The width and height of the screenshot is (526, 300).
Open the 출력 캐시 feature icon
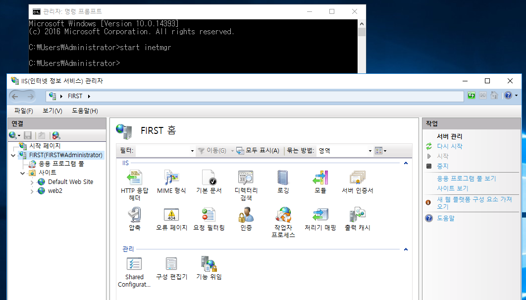(x=357, y=215)
